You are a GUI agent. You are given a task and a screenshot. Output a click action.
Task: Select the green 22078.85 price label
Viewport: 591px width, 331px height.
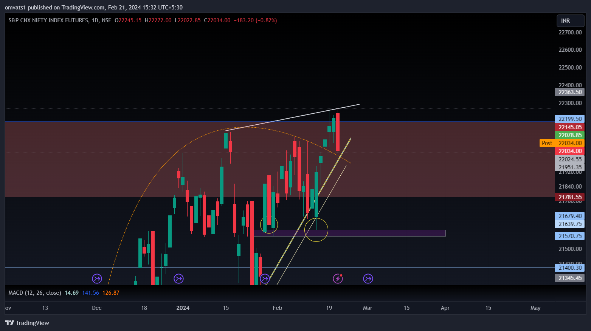coord(570,135)
